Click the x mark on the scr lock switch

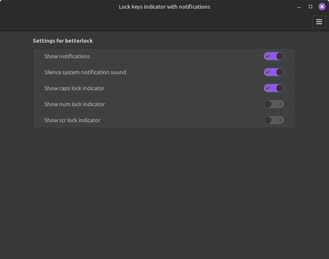(280, 120)
